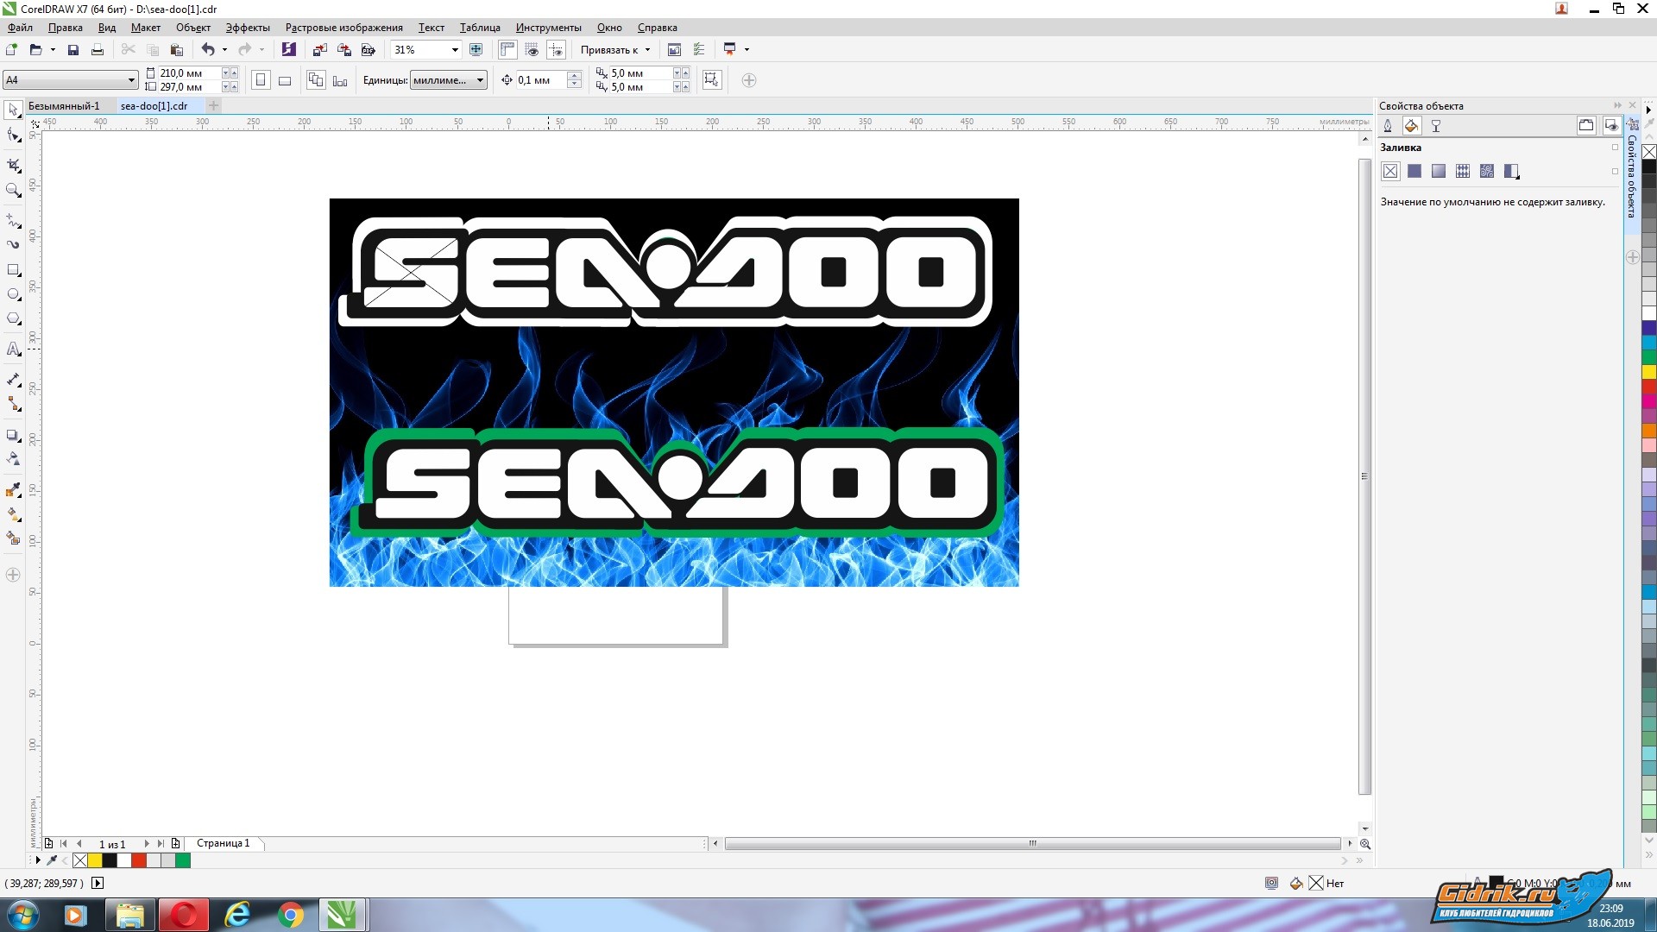This screenshot has height=932, width=1657.
Task: Open the Единицы units dropdown
Action: pyautogui.click(x=480, y=80)
